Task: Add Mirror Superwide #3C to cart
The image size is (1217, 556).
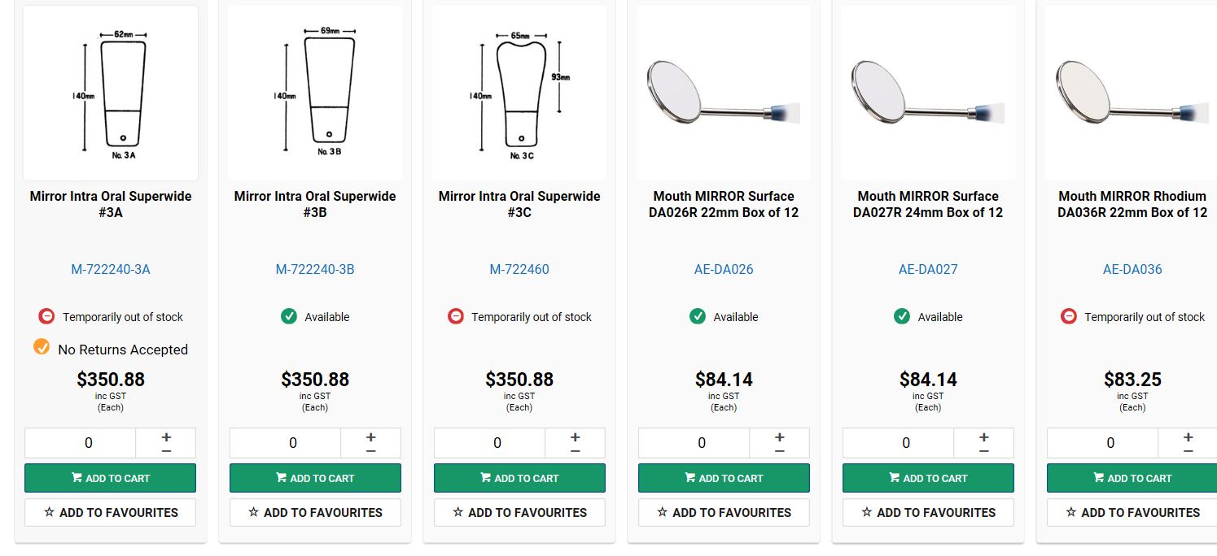Action: click(x=519, y=478)
